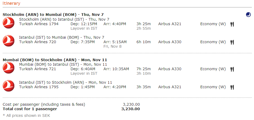Click Turkish Airlines logo for flight 721
254x120 pixels.
(x=9, y=68)
